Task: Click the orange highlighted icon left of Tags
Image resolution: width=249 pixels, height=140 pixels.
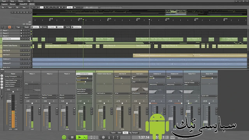Action: click(9, 27)
